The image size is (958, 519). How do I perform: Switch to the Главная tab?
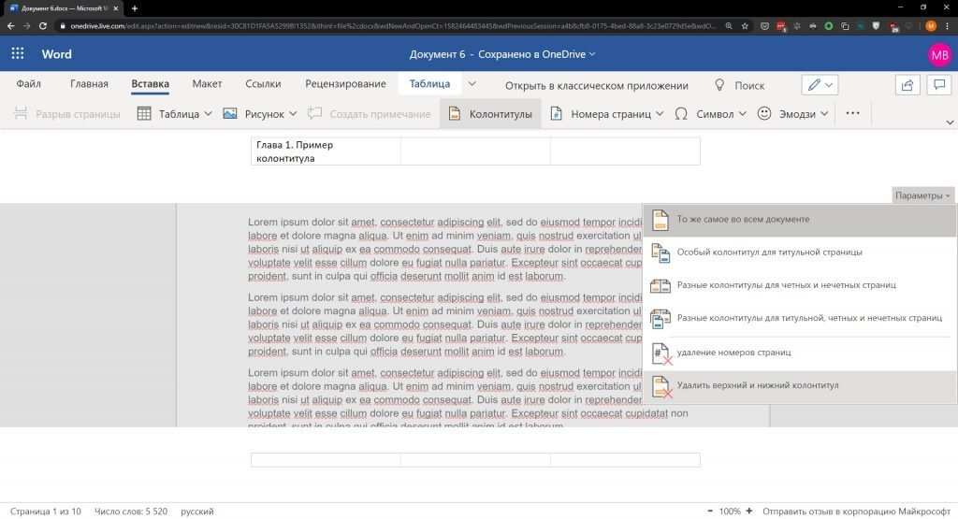click(x=89, y=84)
